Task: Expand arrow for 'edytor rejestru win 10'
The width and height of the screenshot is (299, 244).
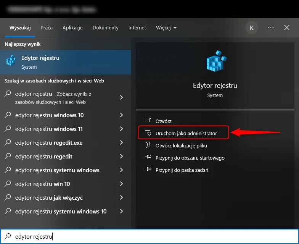Action: (x=121, y=184)
